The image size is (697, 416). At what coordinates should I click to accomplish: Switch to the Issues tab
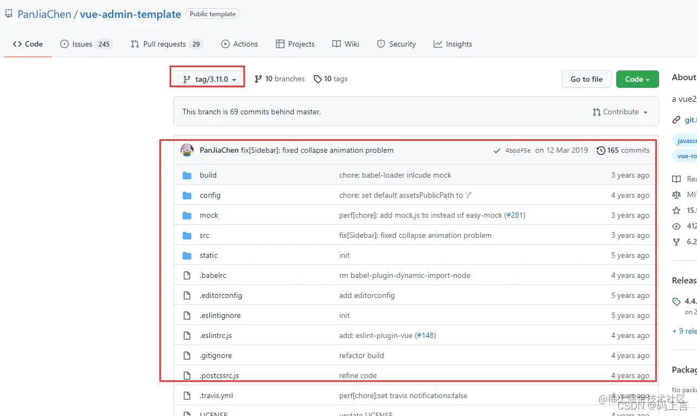click(x=86, y=44)
